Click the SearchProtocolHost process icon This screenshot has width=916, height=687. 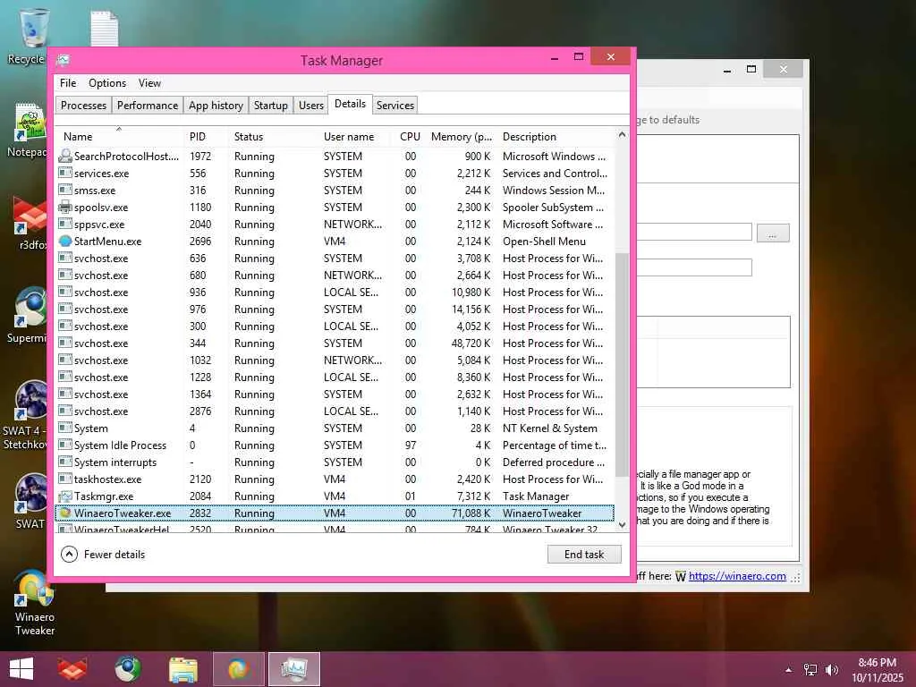65,156
